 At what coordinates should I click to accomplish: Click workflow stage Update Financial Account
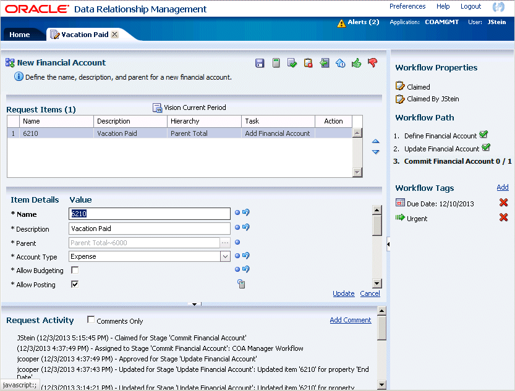coord(441,149)
